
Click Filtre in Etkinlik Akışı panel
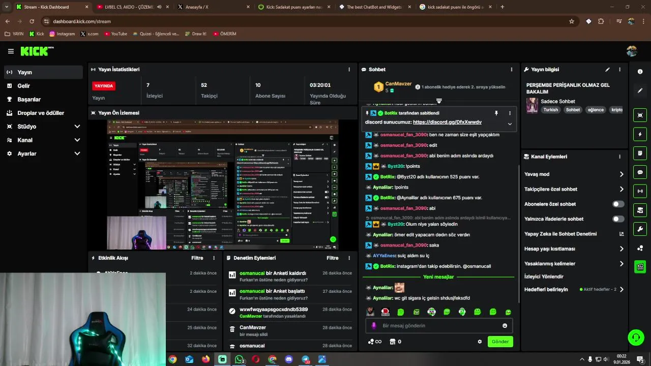(x=197, y=258)
